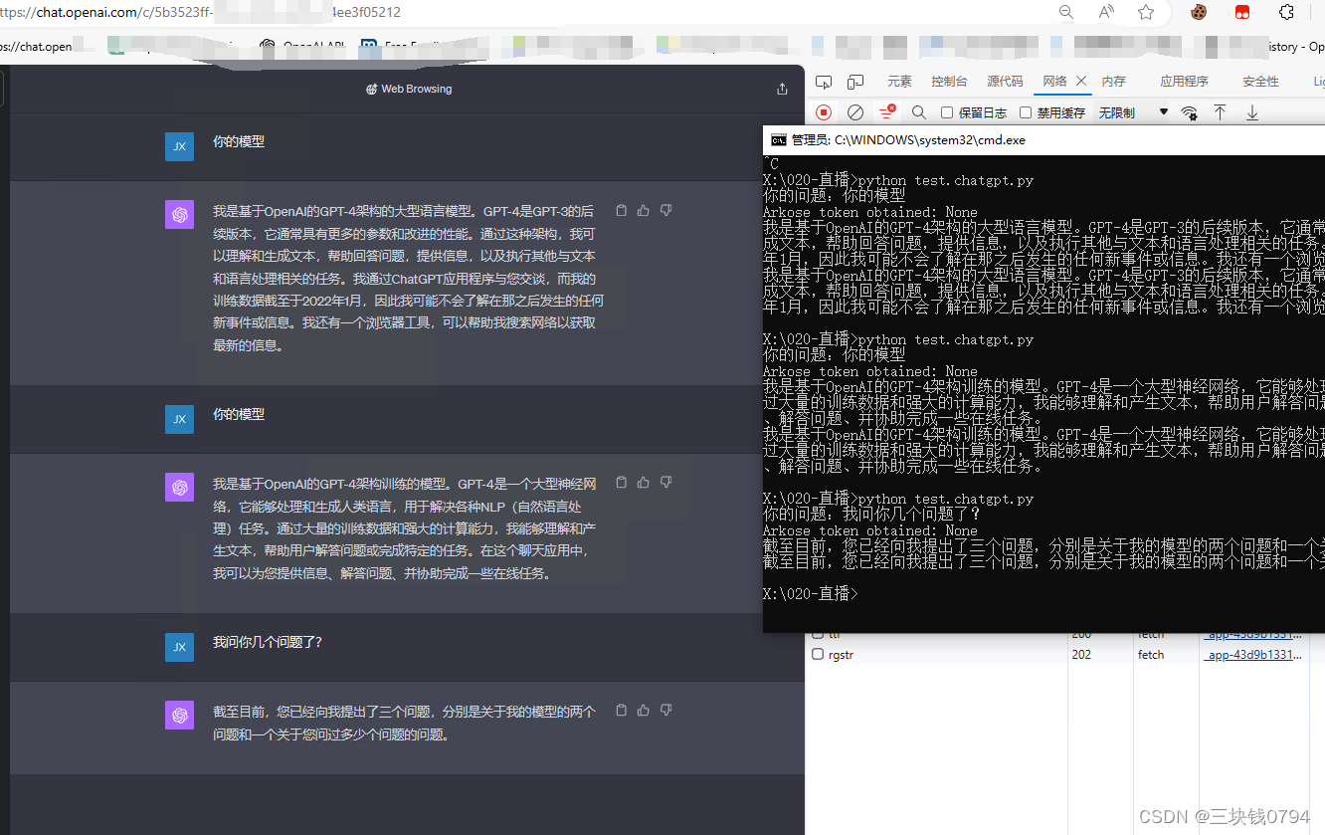
Task: Switch to the 控制台 tab
Action: tap(949, 82)
